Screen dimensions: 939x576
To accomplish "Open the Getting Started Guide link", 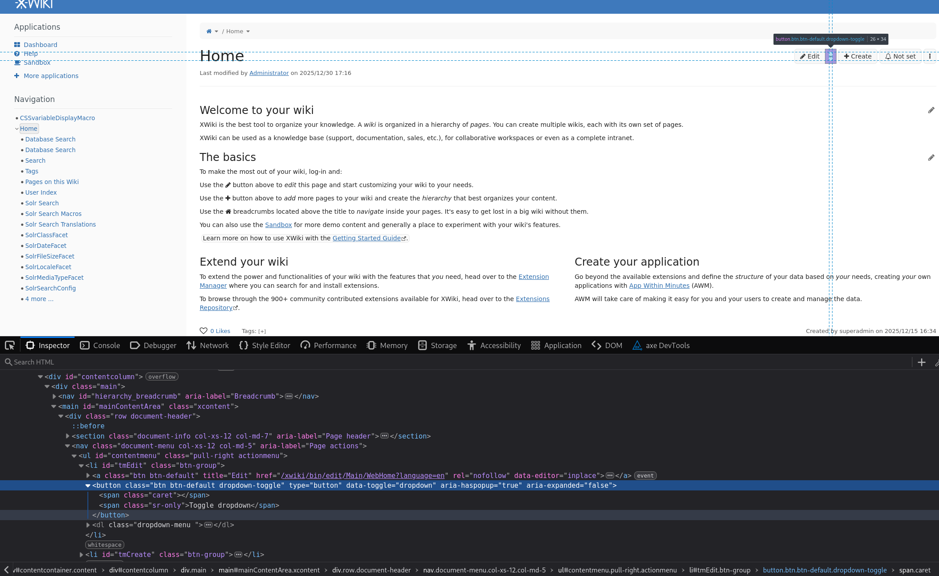I will (367, 238).
